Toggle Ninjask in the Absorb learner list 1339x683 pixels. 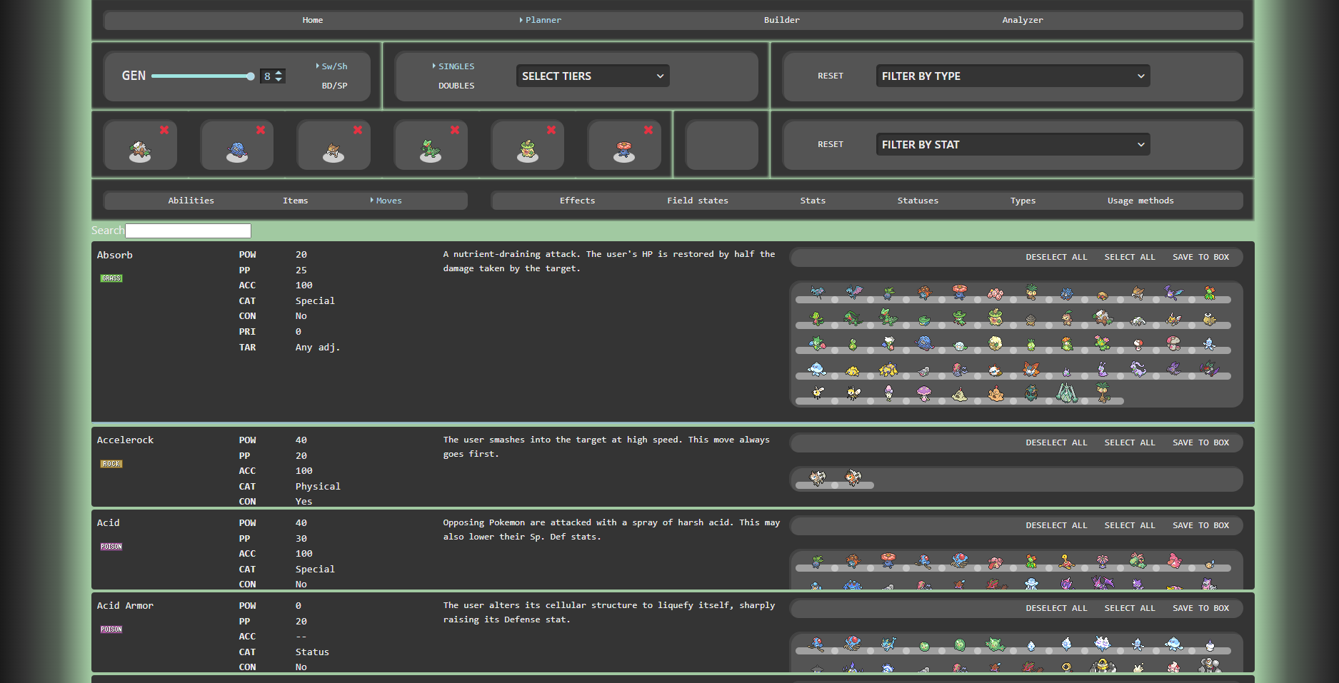(x=1174, y=318)
